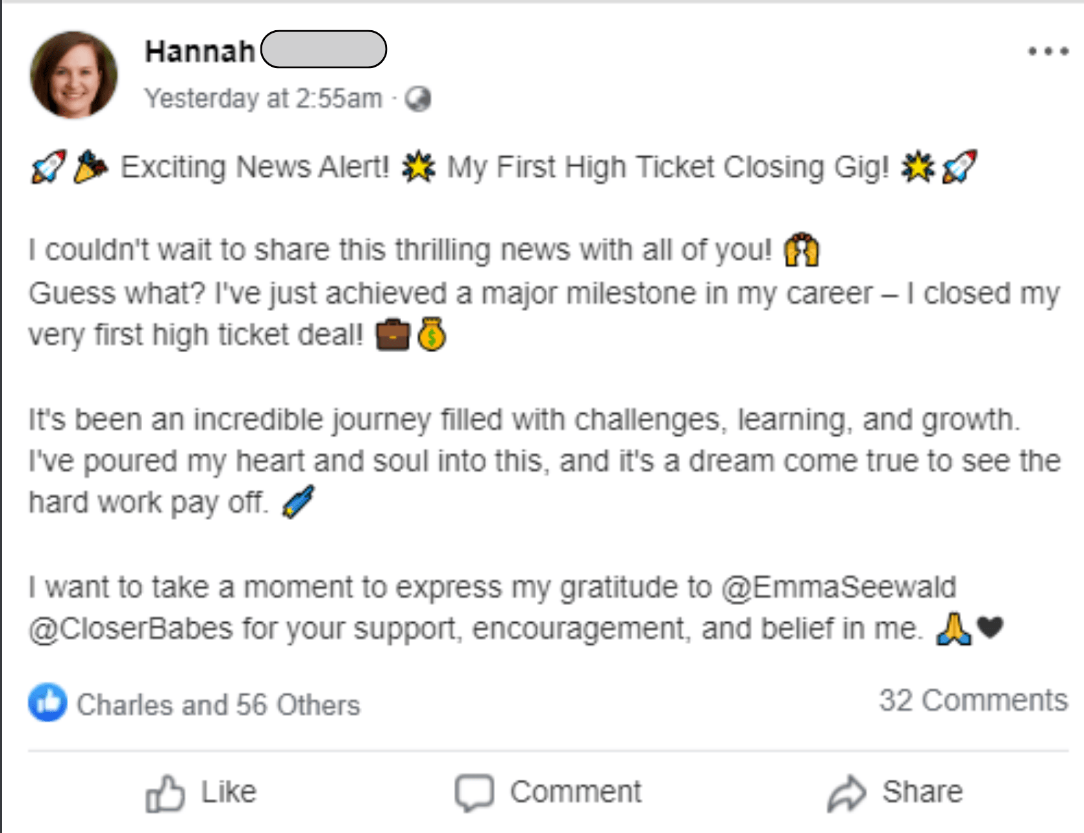Click Hannah's profile name

(x=199, y=51)
